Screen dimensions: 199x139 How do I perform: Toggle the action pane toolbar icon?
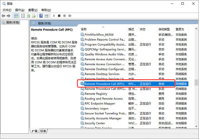(x=46, y=16)
